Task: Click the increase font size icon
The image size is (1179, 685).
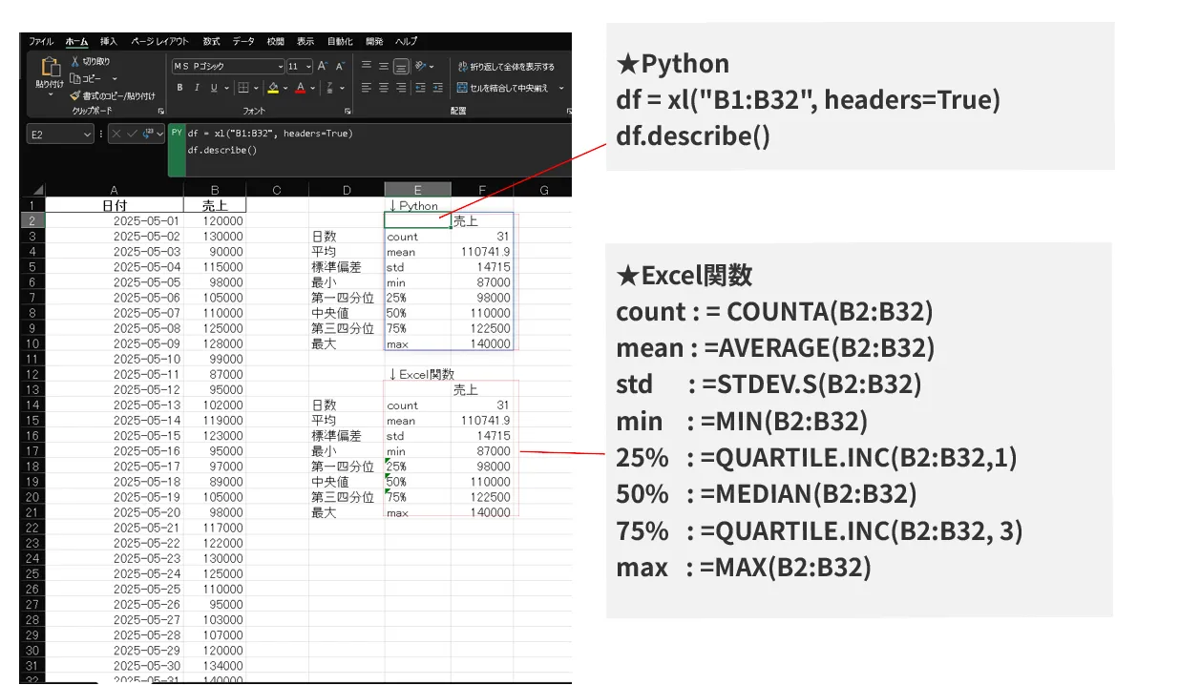Action: (x=322, y=67)
